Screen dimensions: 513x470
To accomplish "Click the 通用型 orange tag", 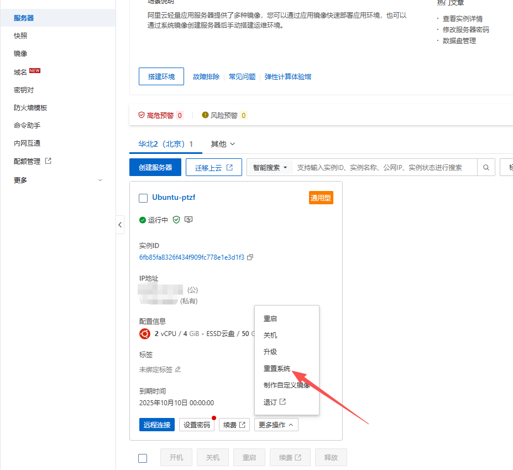I will [x=321, y=198].
